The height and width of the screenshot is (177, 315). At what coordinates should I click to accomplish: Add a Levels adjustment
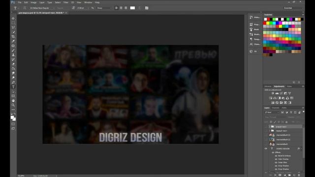(x=277, y=93)
